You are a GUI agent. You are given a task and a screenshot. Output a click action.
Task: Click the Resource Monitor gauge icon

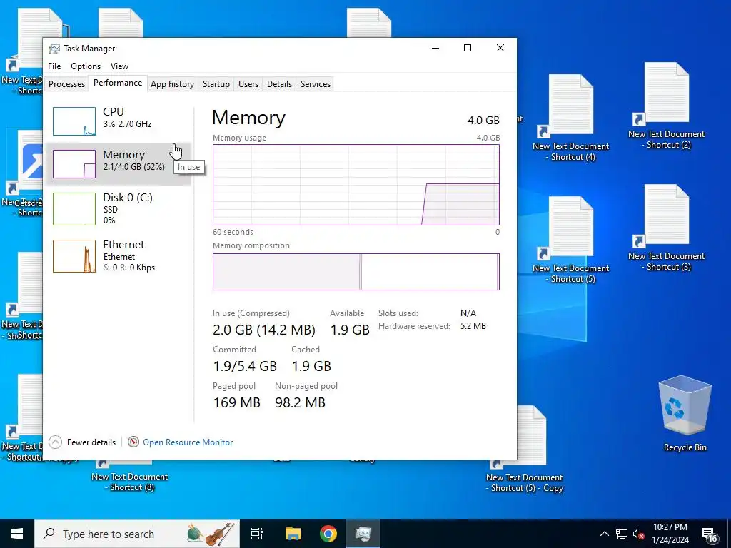pos(133,442)
